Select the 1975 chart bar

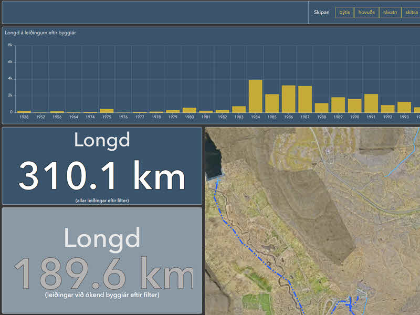pyautogui.click(x=107, y=111)
